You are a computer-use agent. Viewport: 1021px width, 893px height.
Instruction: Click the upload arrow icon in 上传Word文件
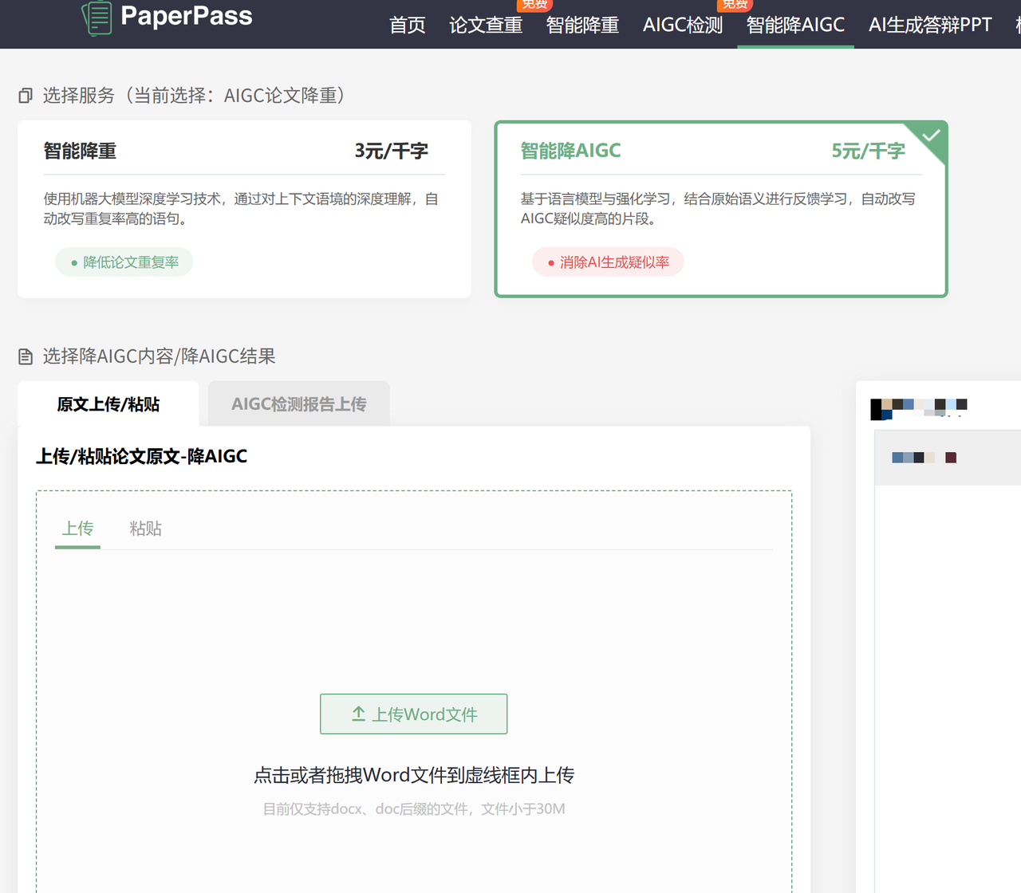coord(359,714)
